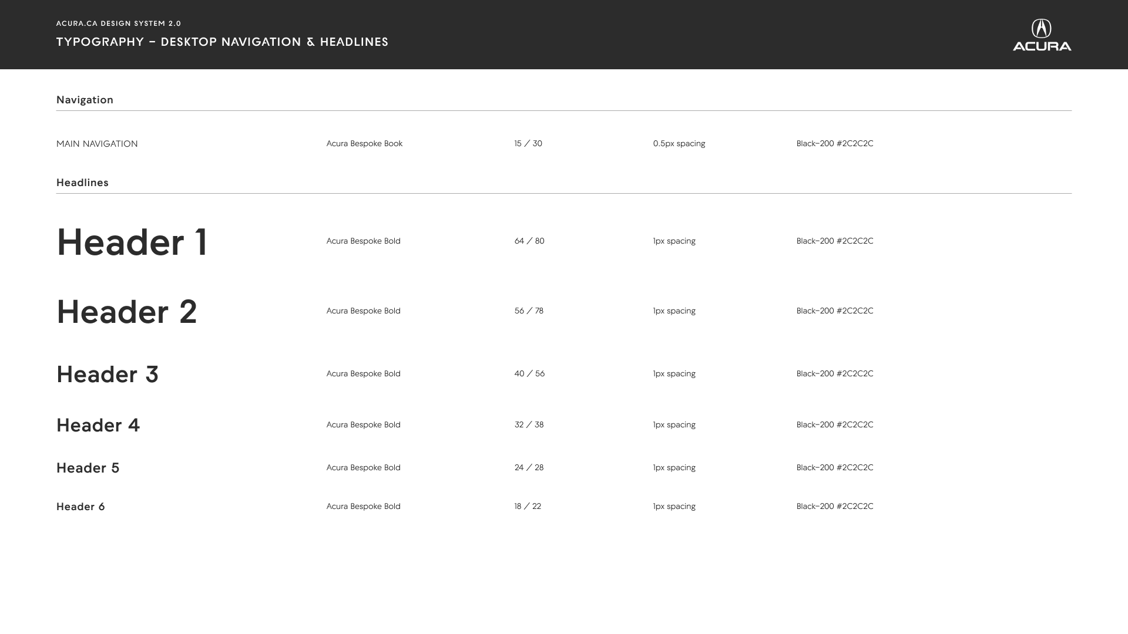Click the '64 / 80' size value
Image resolution: width=1128 pixels, height=634 pixels.
coord(529,241)
